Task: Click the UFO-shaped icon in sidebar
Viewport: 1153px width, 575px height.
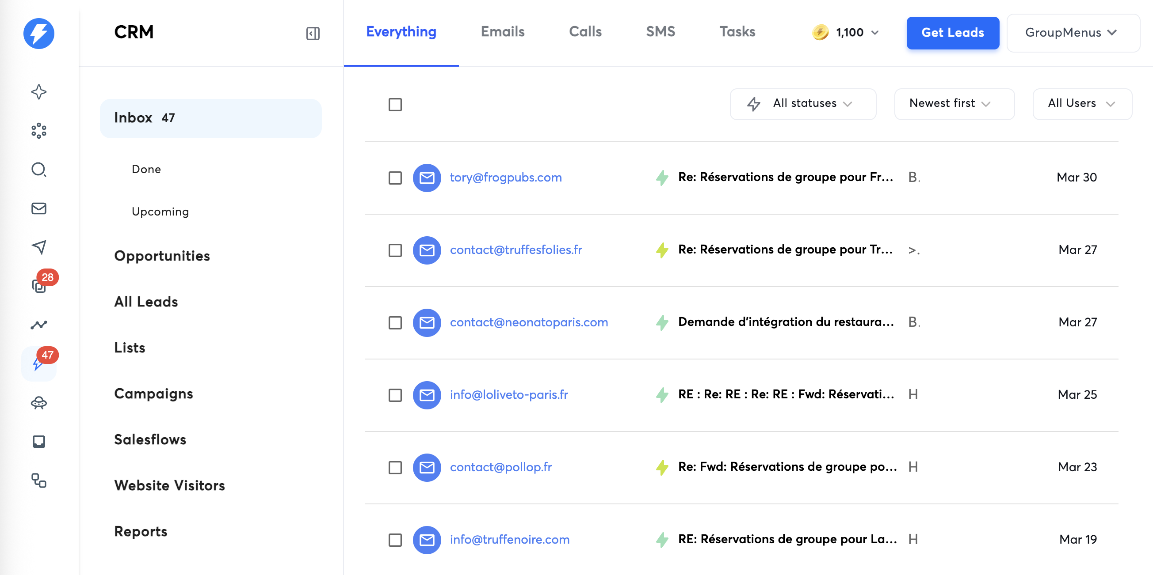Action: tap(39, 403)
